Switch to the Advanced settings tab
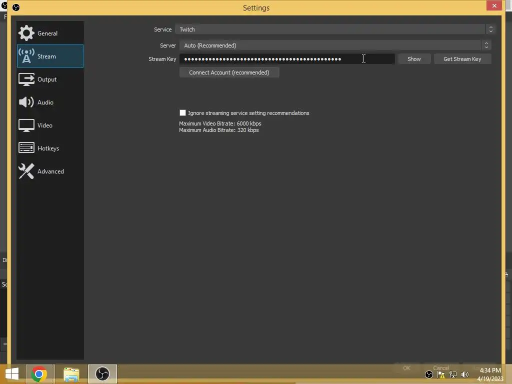Viewport: 512px width, 384px height. click(x=50, y=171)
